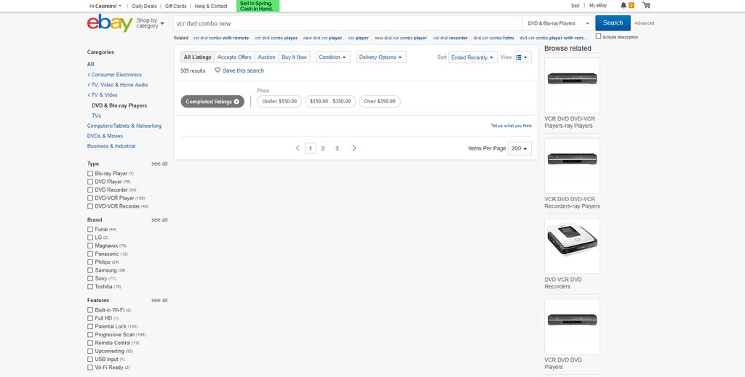Open the Condition dropdown
This screenshot has height=377, width=745.
click(333, 57)
